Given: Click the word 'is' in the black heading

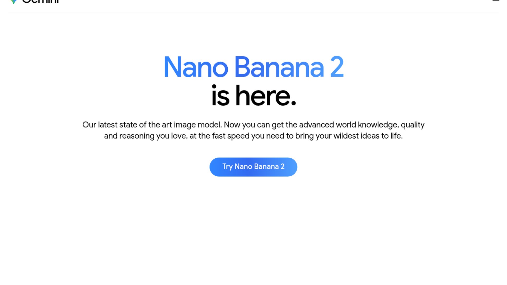Looking at the screenshot, I should [220, 96].
